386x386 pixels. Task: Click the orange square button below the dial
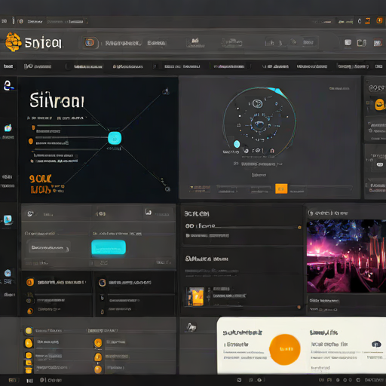pos(281,188)
